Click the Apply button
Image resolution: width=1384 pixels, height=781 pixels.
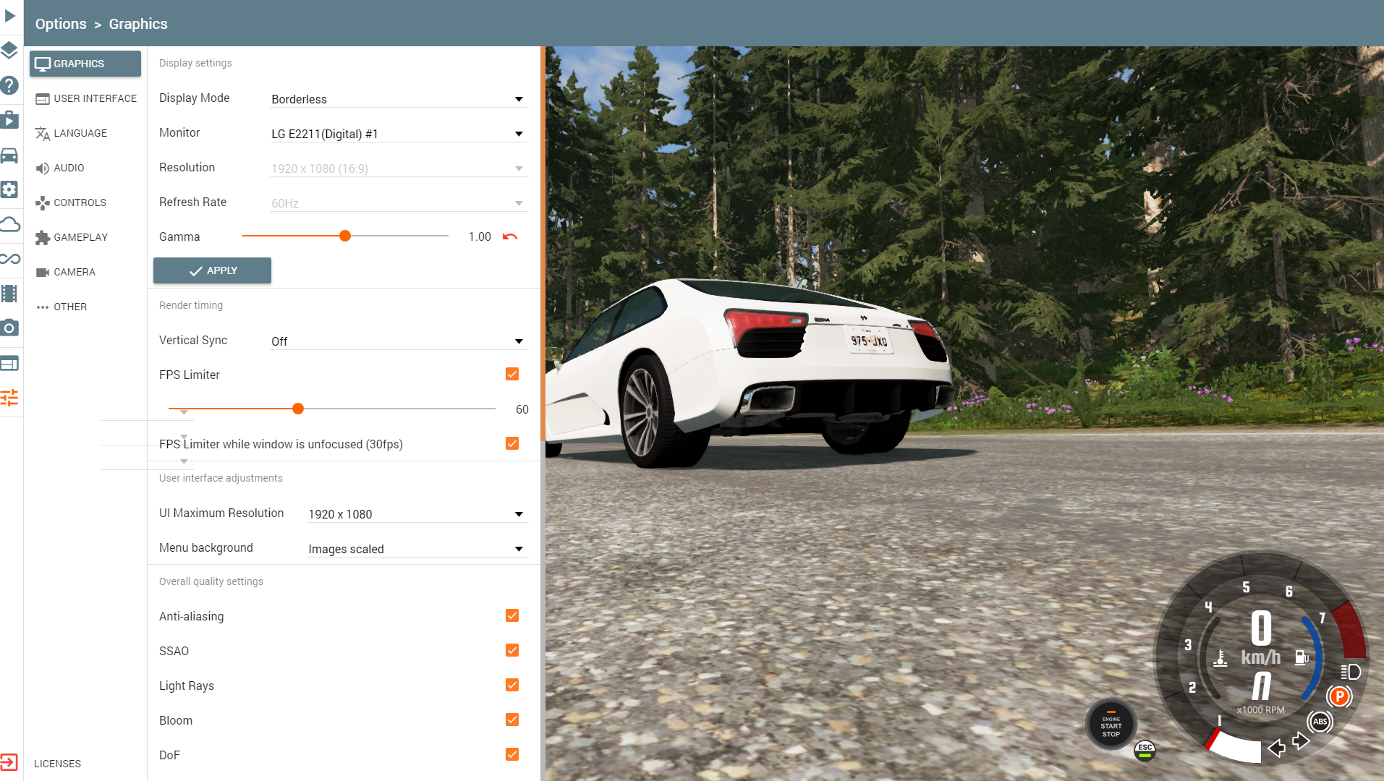(212, 270)
